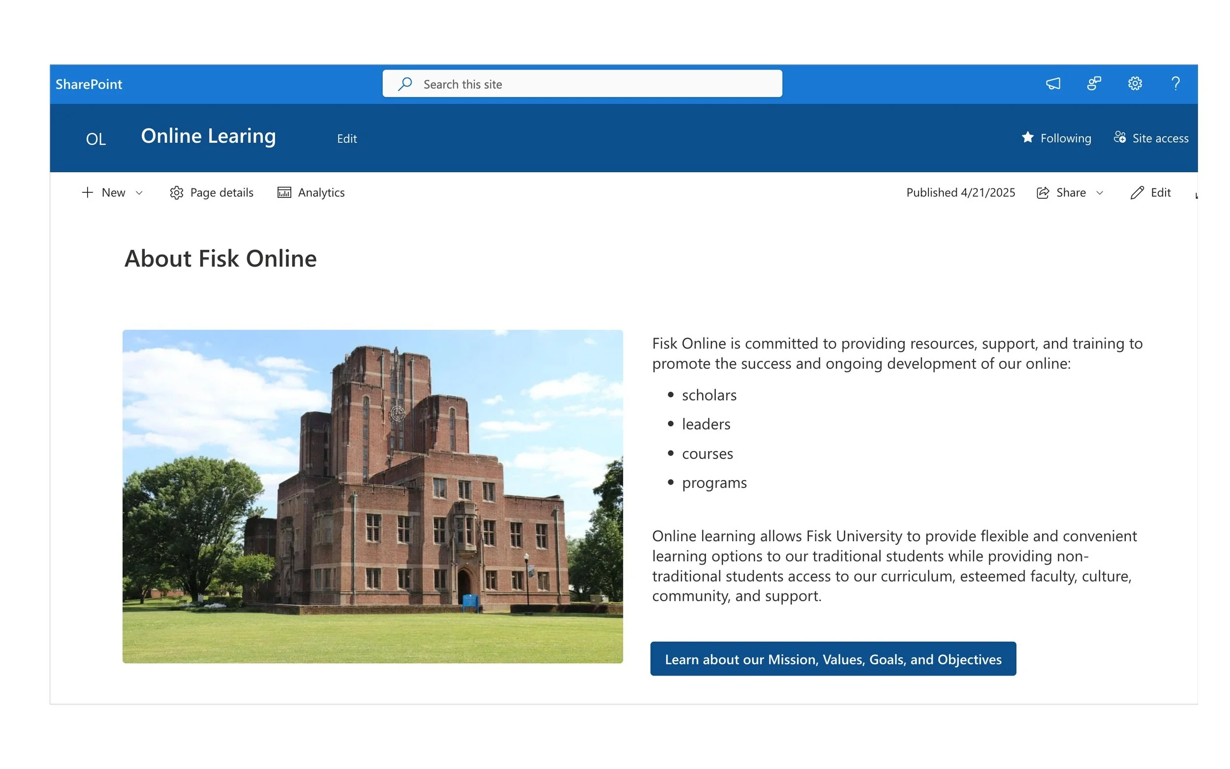This screenshot has height=769, width=1230.
Task: Open the Online Learing site title link
Action: pos(208,136)
